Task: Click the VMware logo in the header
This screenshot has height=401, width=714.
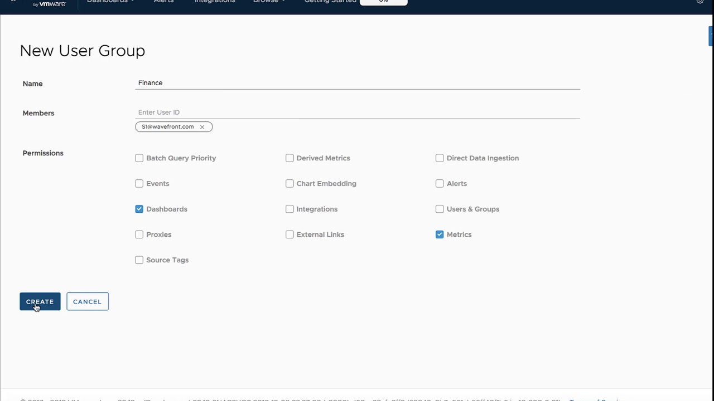Action: 50,4
